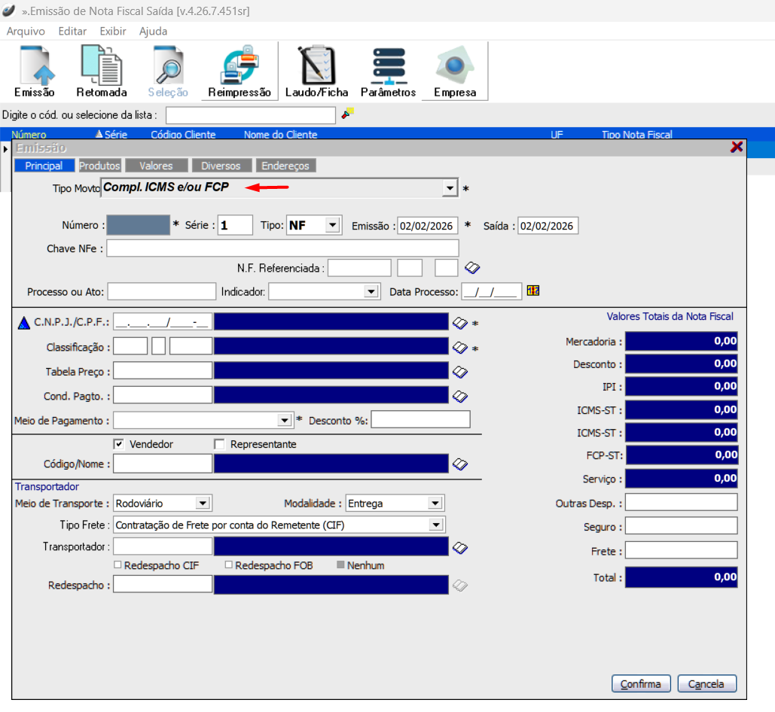This screenshot has height=712, width=775.
Task: Click the Cancela button
Action: [706, 684]
